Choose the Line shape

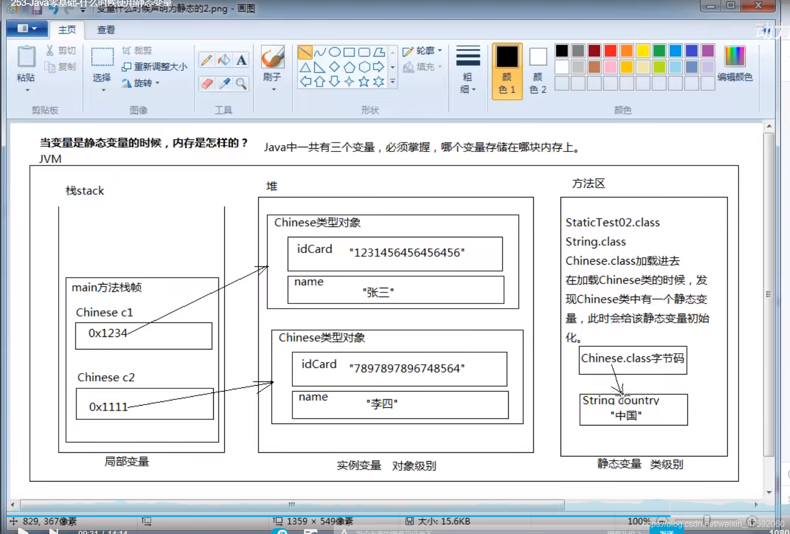(305, 52)
